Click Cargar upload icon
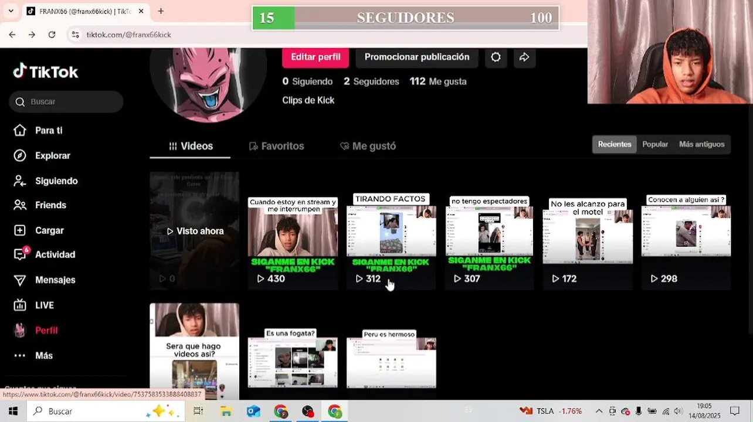The height and width of the screenshot is (422, 753). point(20,230)
